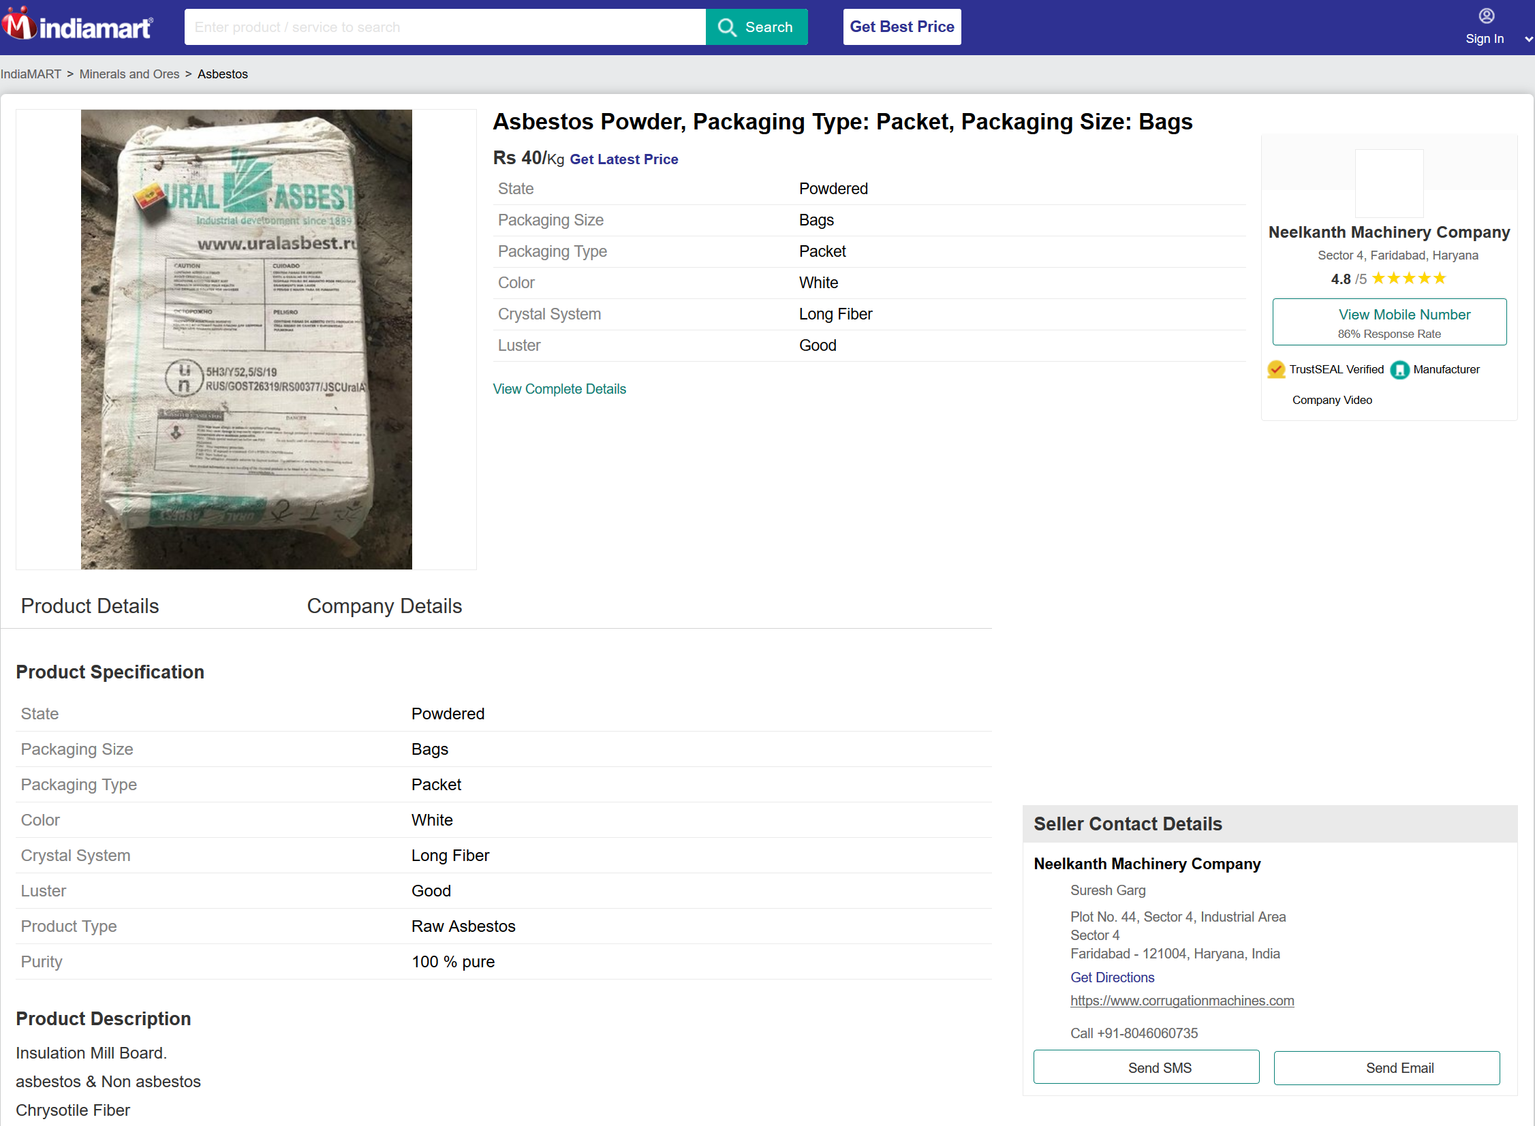Click Get Directions link
The height and width of the screenshot is (1126, 1535).
[x=1113, y=978]
